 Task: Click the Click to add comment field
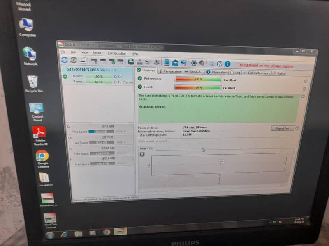(x=154, y=141)
